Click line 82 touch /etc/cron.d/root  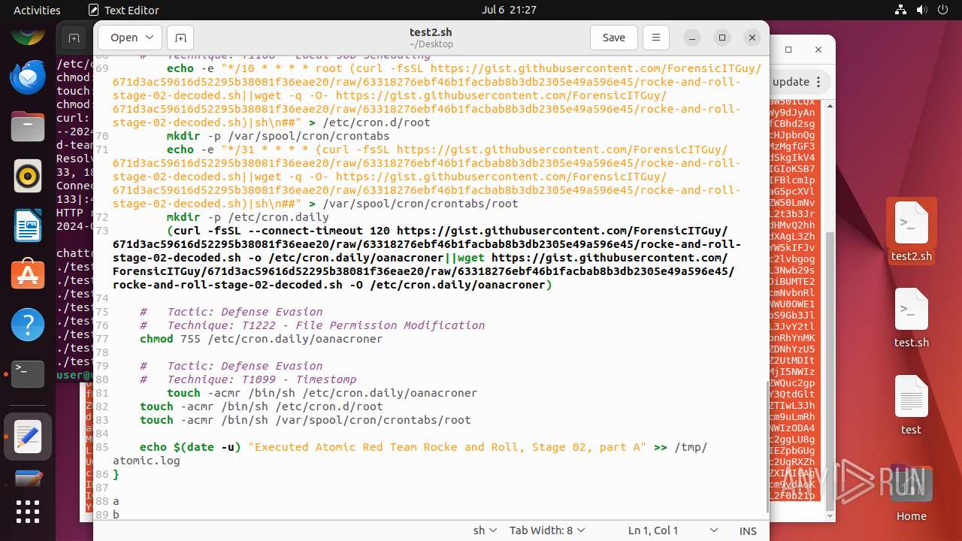(x=261, y=407)
